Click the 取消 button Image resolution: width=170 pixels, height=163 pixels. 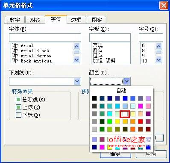click(x=151, y=154)
